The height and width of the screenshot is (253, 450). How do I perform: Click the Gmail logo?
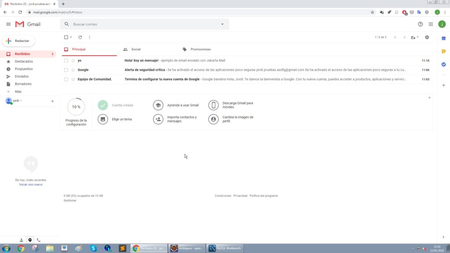coord(28,24)
